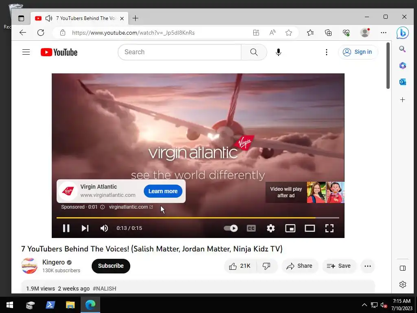
Task: Open Edge Settings and more menu
Action: (x=383, y=33)
